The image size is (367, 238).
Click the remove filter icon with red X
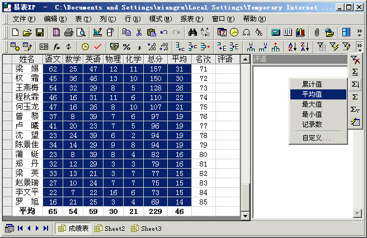(x=355, y=60)
